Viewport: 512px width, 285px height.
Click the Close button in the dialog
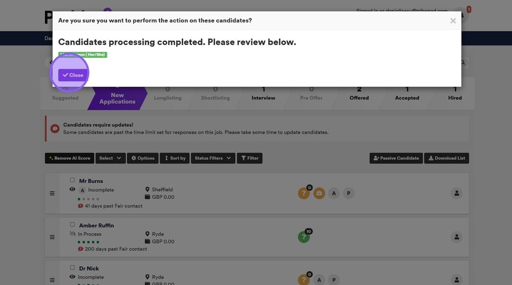tap(73, 75)
